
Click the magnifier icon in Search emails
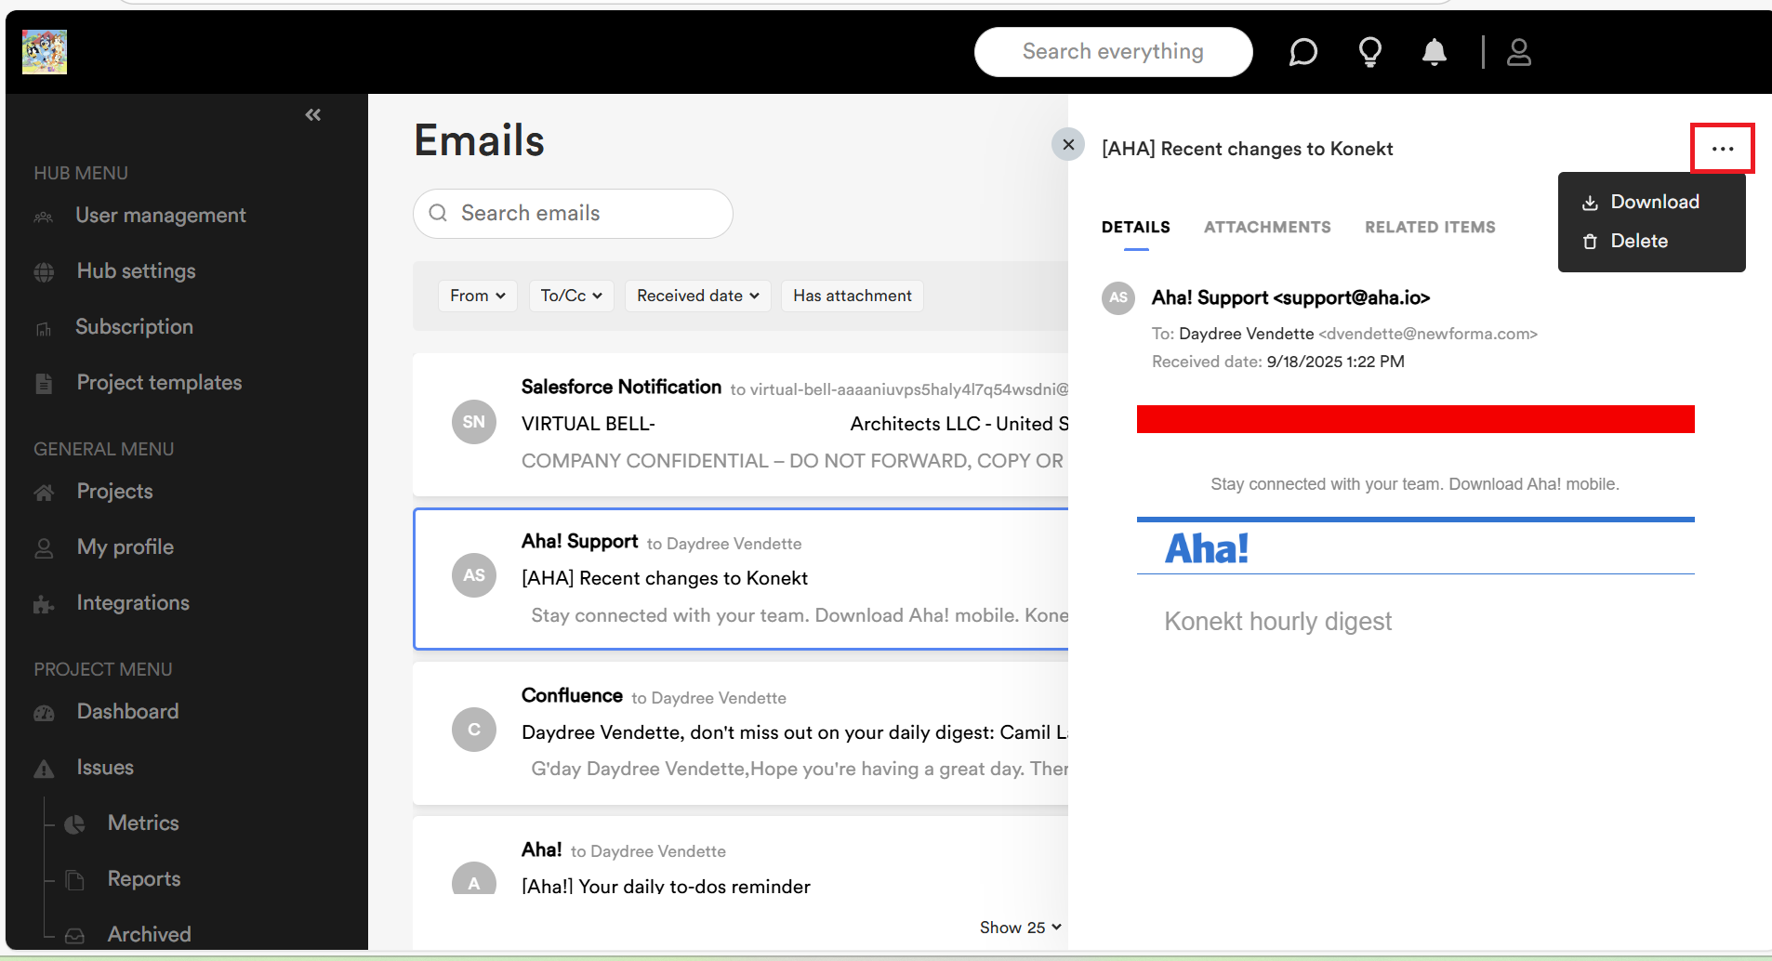click(x=438, y=213)
